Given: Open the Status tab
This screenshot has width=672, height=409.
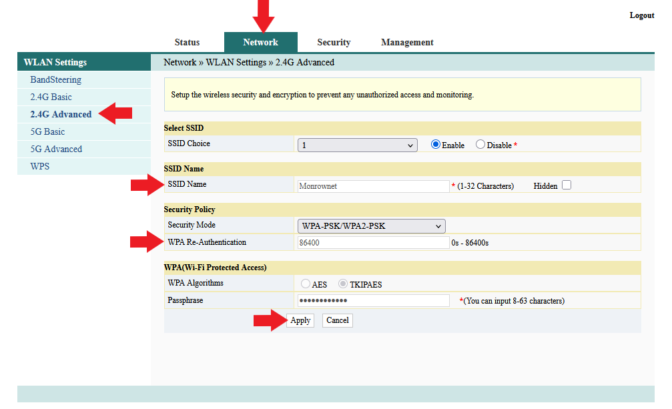Looking at the screenshot, I should 187,43.
